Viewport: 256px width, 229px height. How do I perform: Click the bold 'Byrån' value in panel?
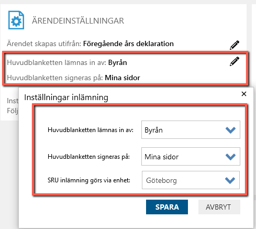pyautogui.click(x=117, y=62)
